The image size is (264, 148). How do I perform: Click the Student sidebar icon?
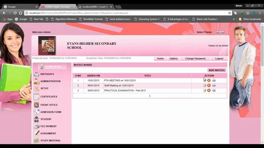point(36,119)
